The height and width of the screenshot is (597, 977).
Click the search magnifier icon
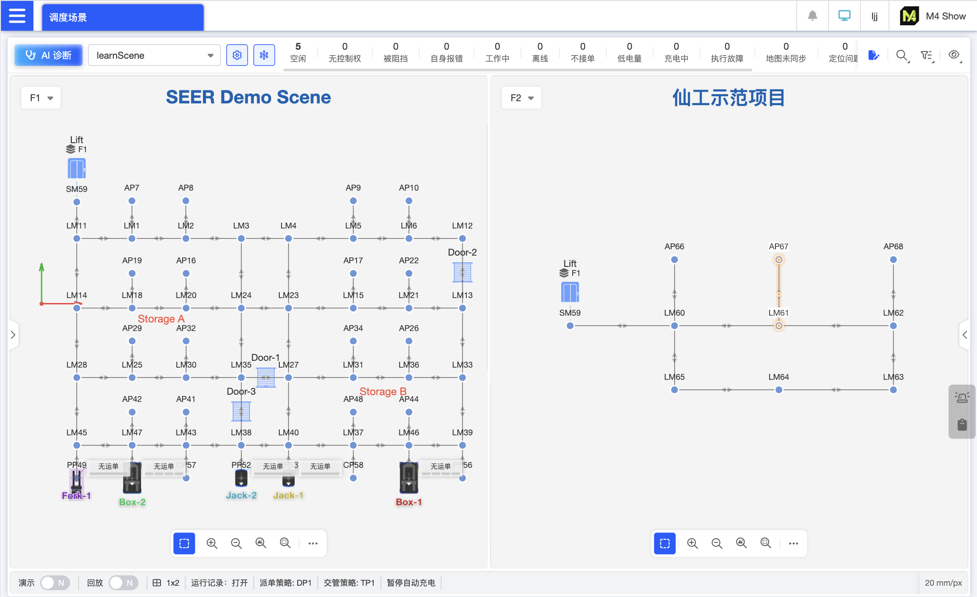coord(902,55)
